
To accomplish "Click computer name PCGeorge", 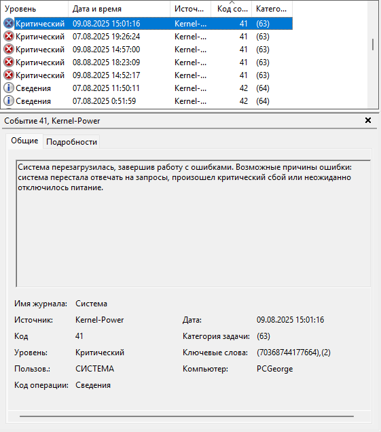I will pyautogui.click(x=274, y=369).
